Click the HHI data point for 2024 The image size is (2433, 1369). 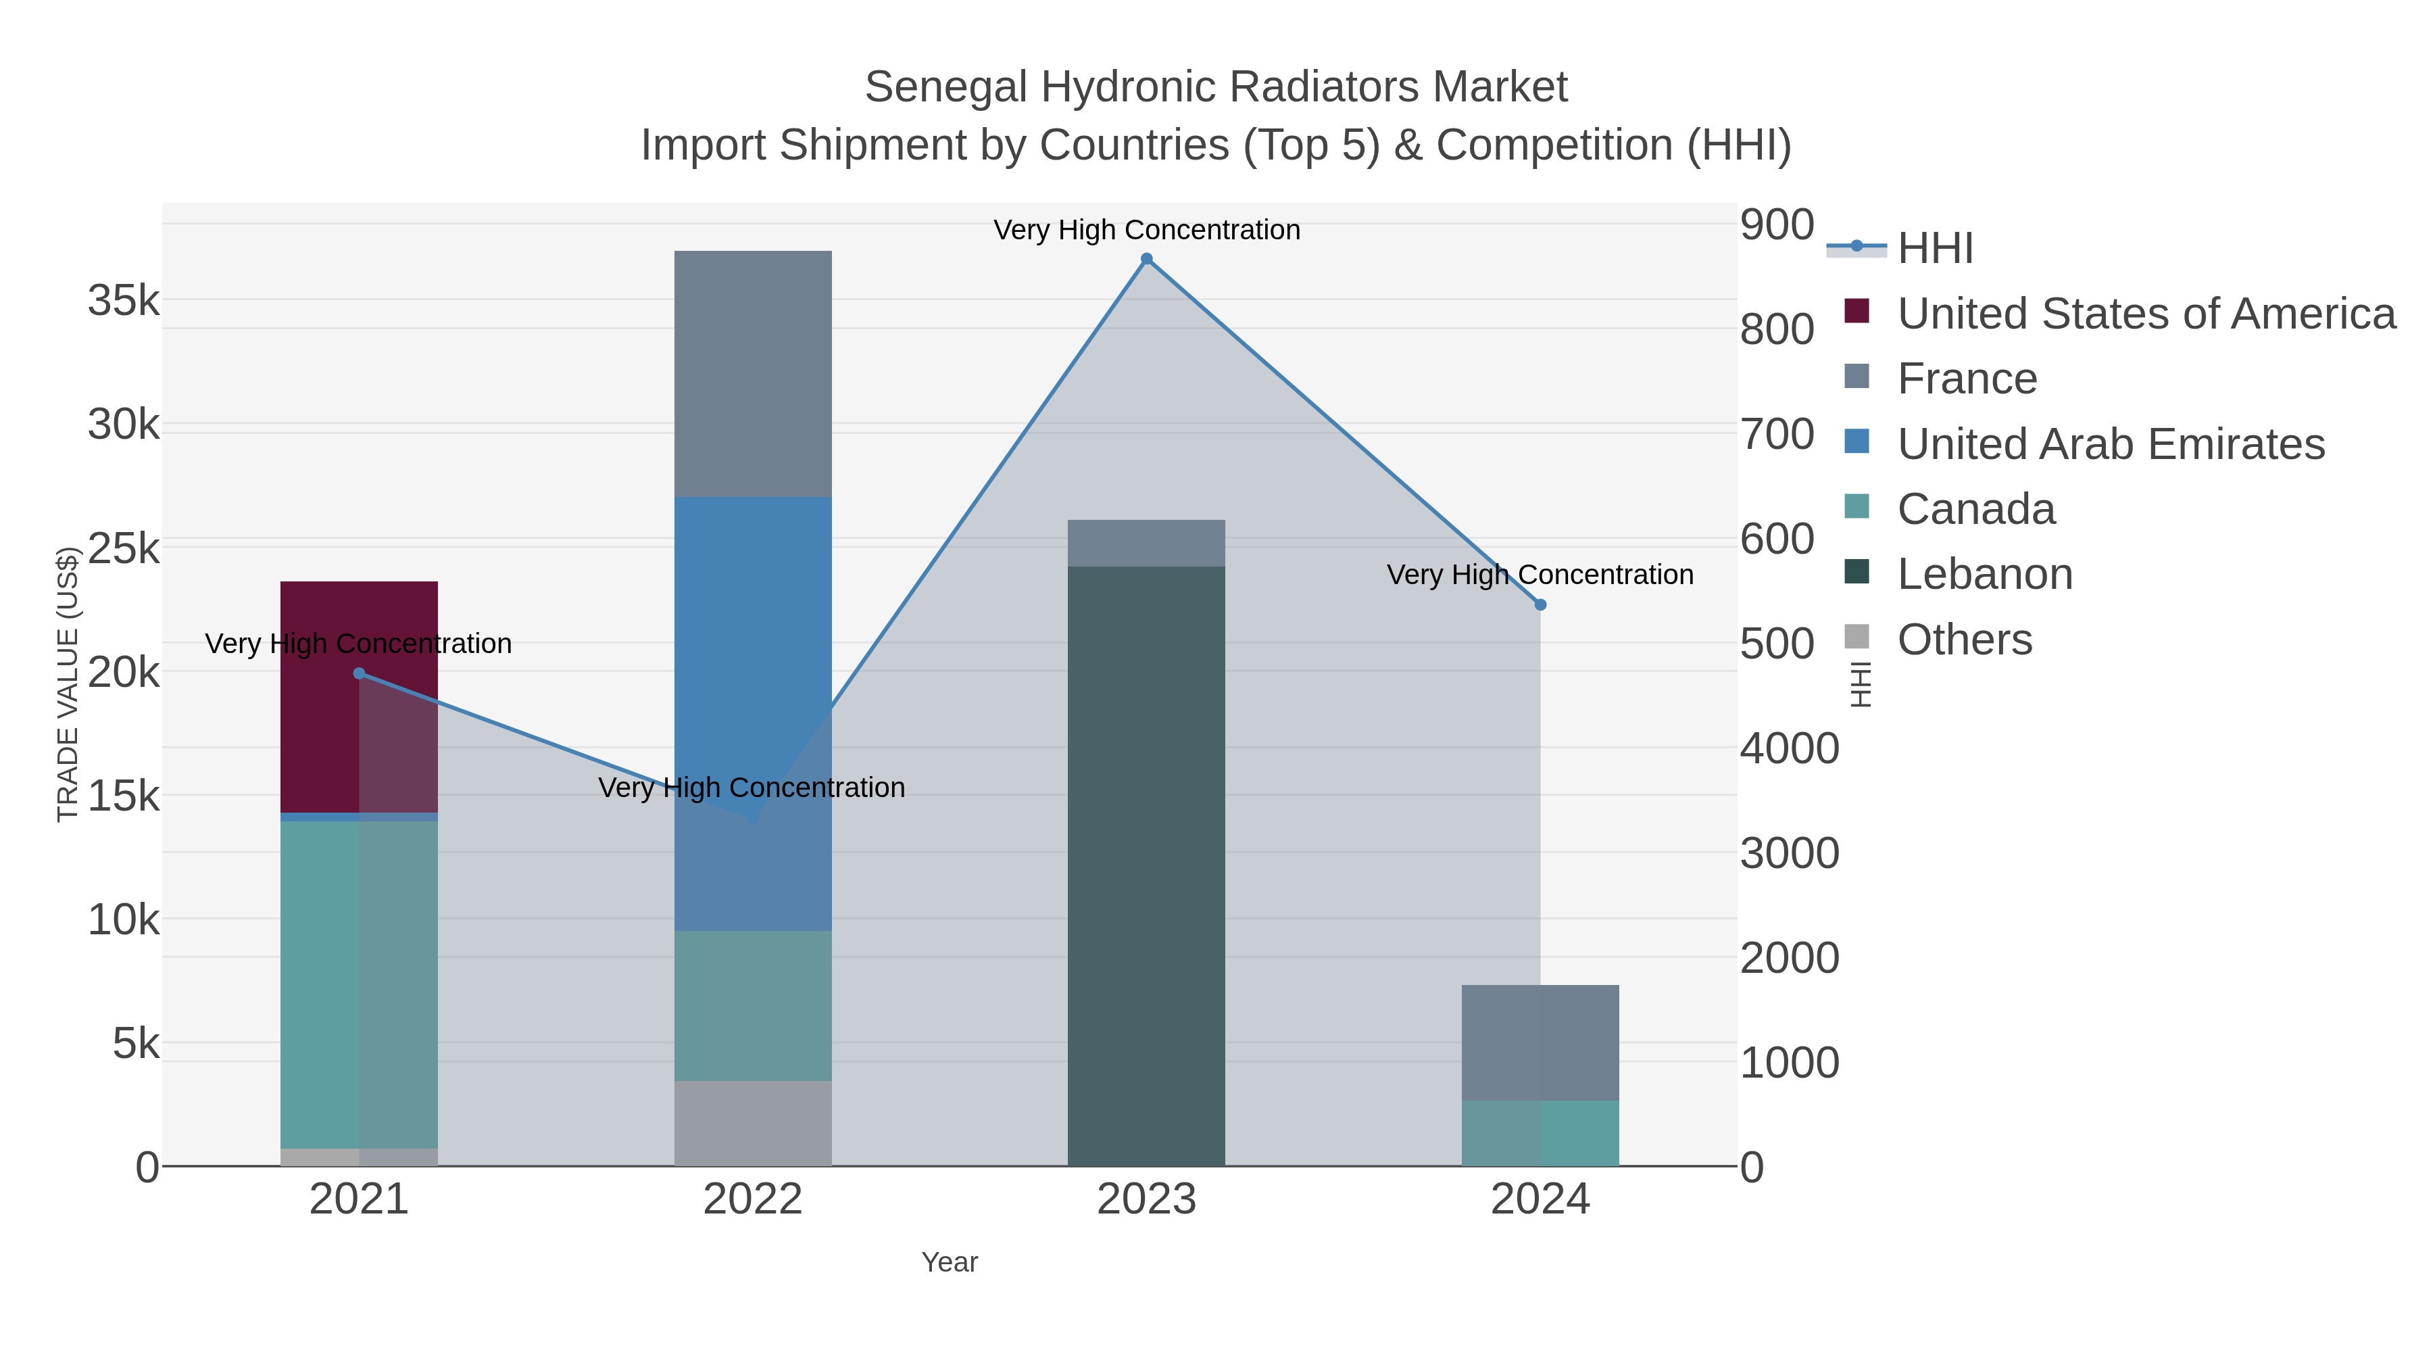point(1540,604)
